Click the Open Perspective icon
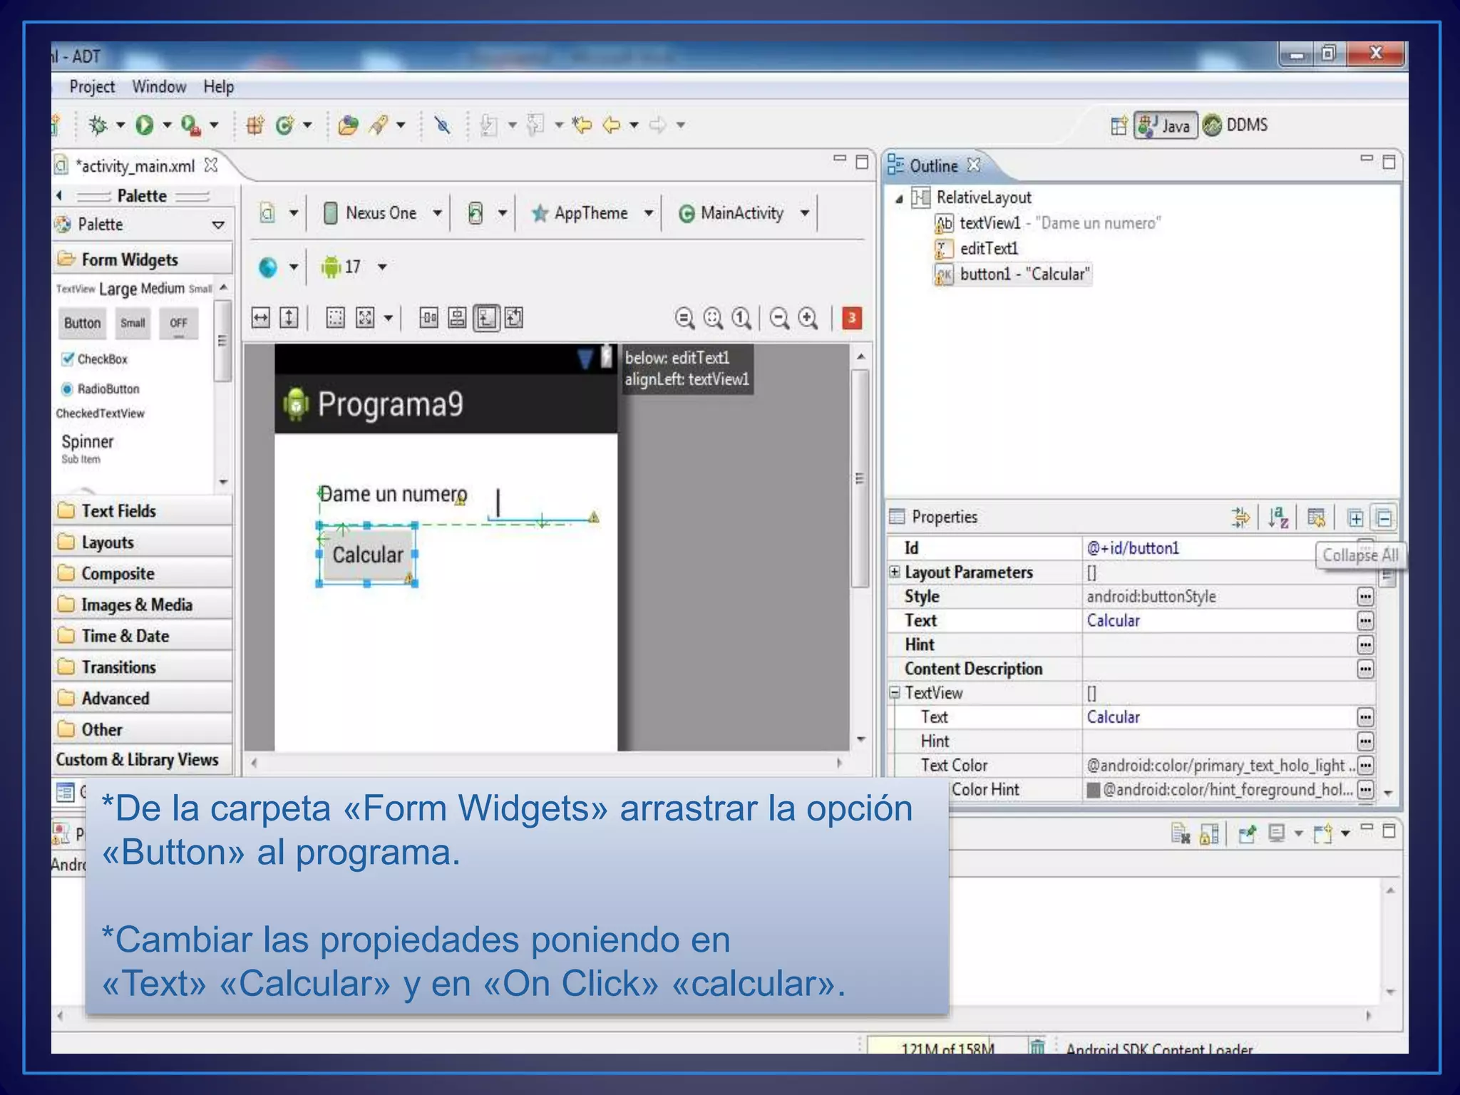 coord(1119,125)
